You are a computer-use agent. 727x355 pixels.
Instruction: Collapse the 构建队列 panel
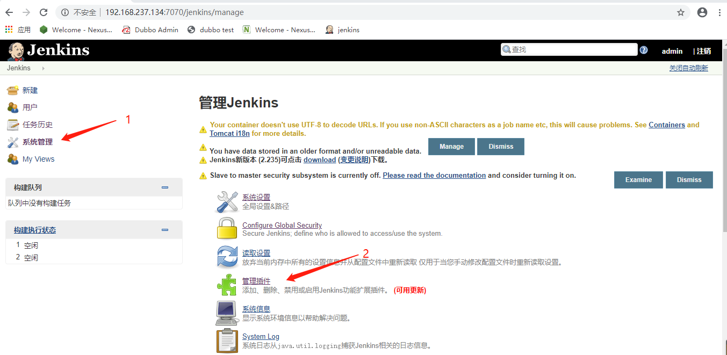tap(164, 187)
